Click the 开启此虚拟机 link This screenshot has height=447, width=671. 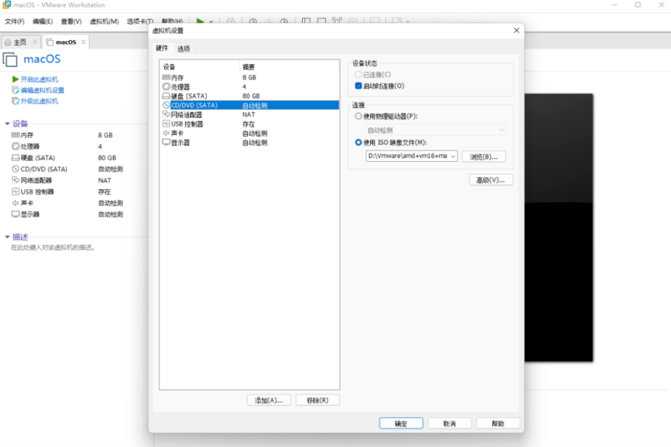tap(39, 79)
